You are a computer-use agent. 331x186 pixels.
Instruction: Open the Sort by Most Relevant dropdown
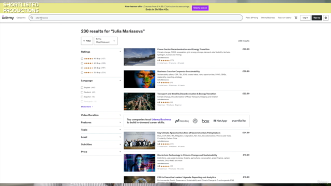pyautogui.click(x=106, y=41)
